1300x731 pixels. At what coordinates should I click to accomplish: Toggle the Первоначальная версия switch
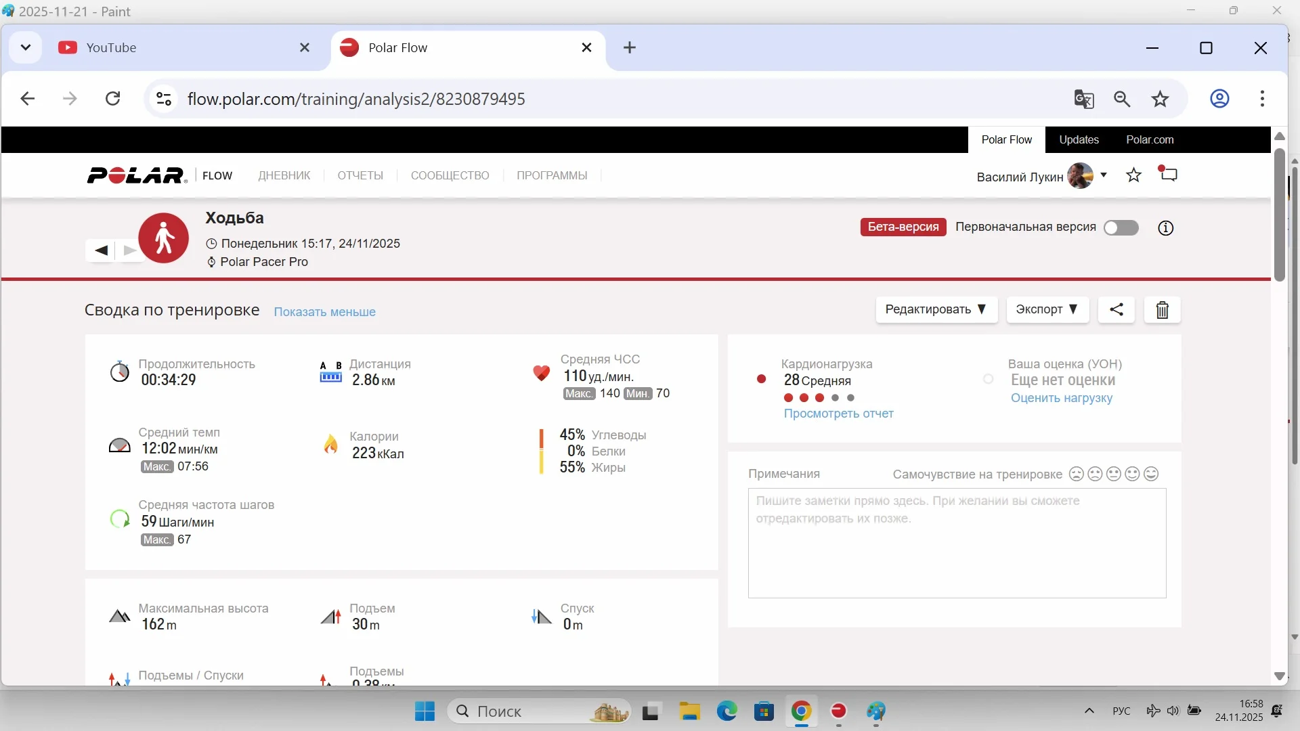pos(1121,228)
